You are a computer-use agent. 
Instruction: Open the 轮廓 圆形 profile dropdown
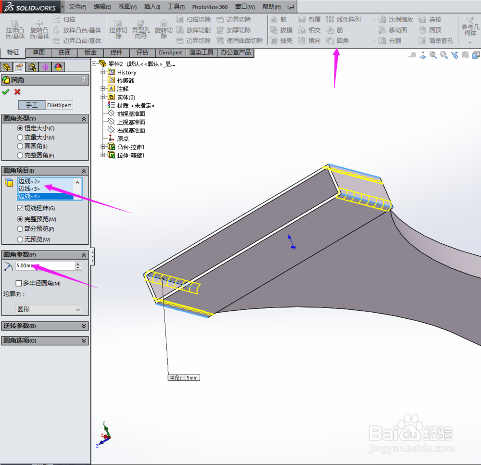(x=49, y=310)
